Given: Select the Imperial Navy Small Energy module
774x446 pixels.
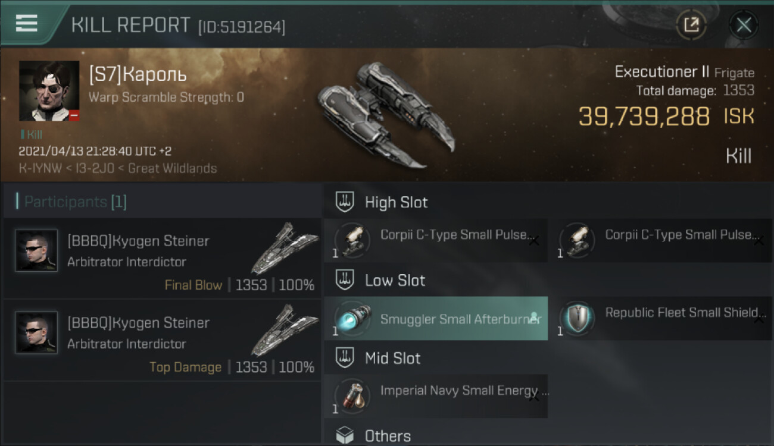Looking at the screenshot, I should click(x=436, y=397).
